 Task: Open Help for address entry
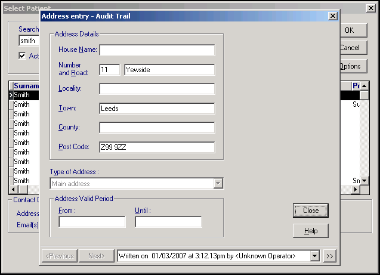[310, 231]
